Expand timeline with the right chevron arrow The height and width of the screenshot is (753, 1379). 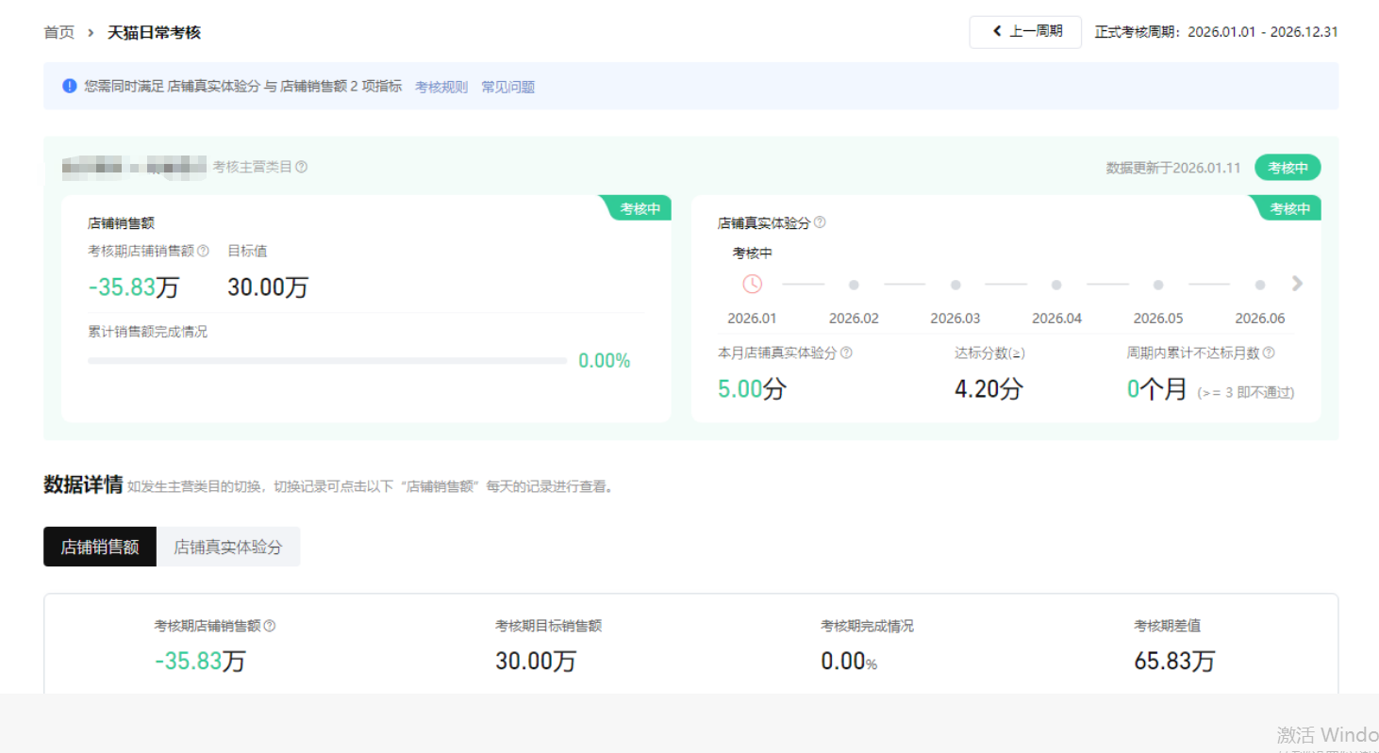pos(1297,284)
